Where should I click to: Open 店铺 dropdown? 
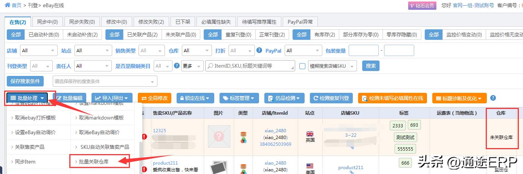click(x=38, y=50)
